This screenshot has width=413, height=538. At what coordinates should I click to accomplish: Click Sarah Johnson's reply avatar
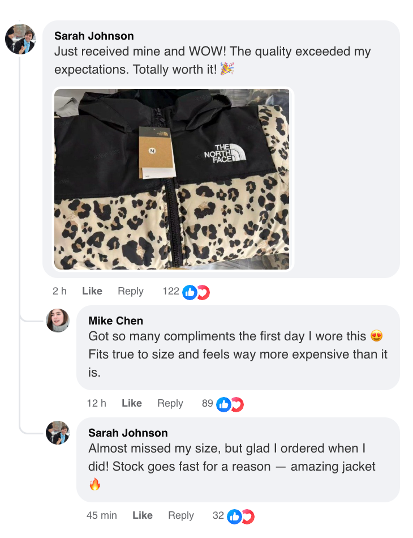(x=58, y=433)
